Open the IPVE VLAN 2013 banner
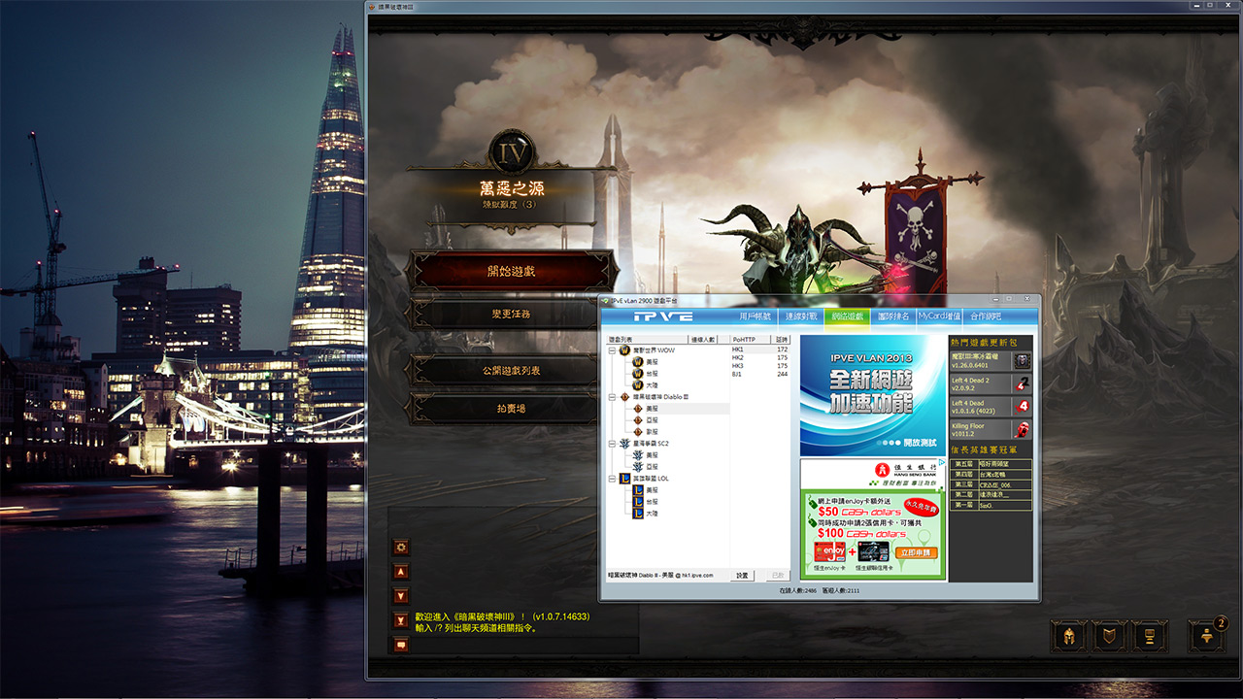The height and width of the screenshot is (699, 1243). (x=873, y=395)
